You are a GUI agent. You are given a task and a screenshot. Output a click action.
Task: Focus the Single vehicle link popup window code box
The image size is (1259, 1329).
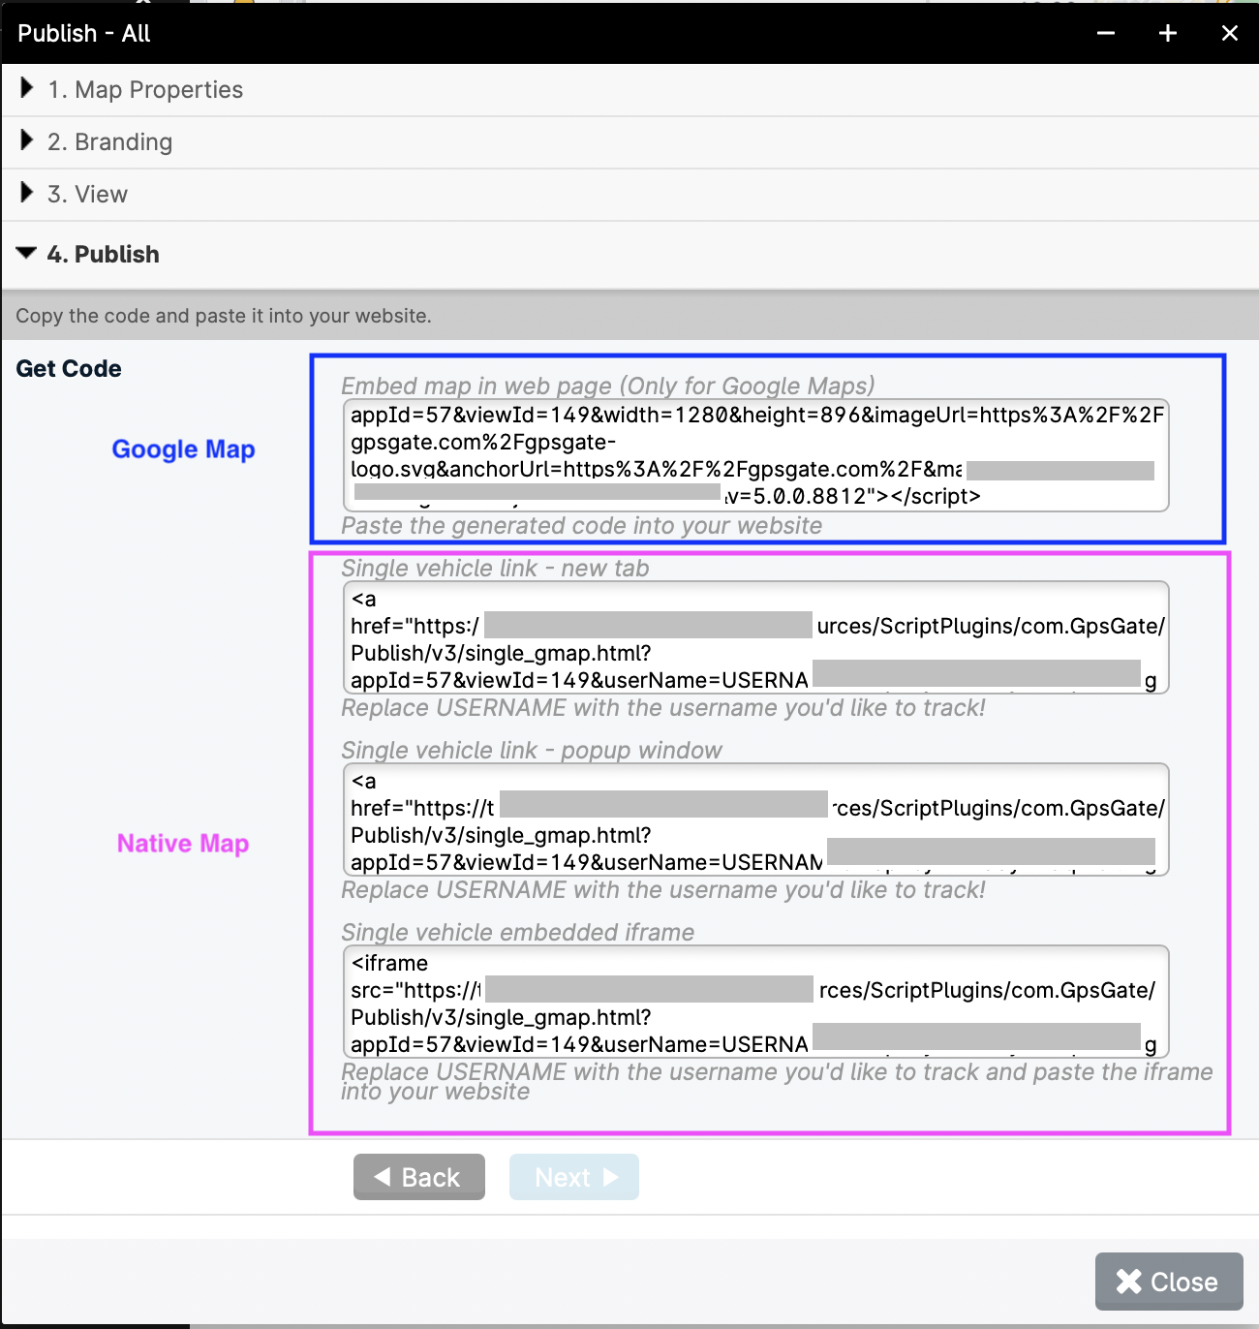pos(756,819)
